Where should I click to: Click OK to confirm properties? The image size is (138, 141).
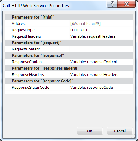(90, 131)
